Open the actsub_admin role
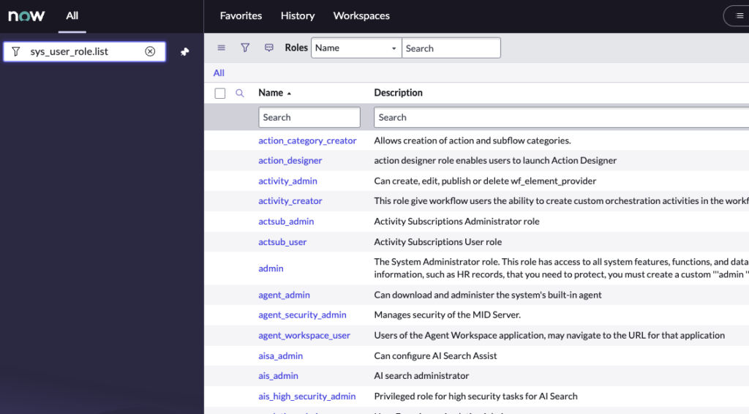Viewport: 749px width, 414px height. [x=286, y=222]
